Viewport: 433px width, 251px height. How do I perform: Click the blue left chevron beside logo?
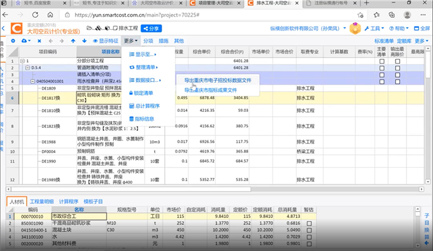click(3, 29)
